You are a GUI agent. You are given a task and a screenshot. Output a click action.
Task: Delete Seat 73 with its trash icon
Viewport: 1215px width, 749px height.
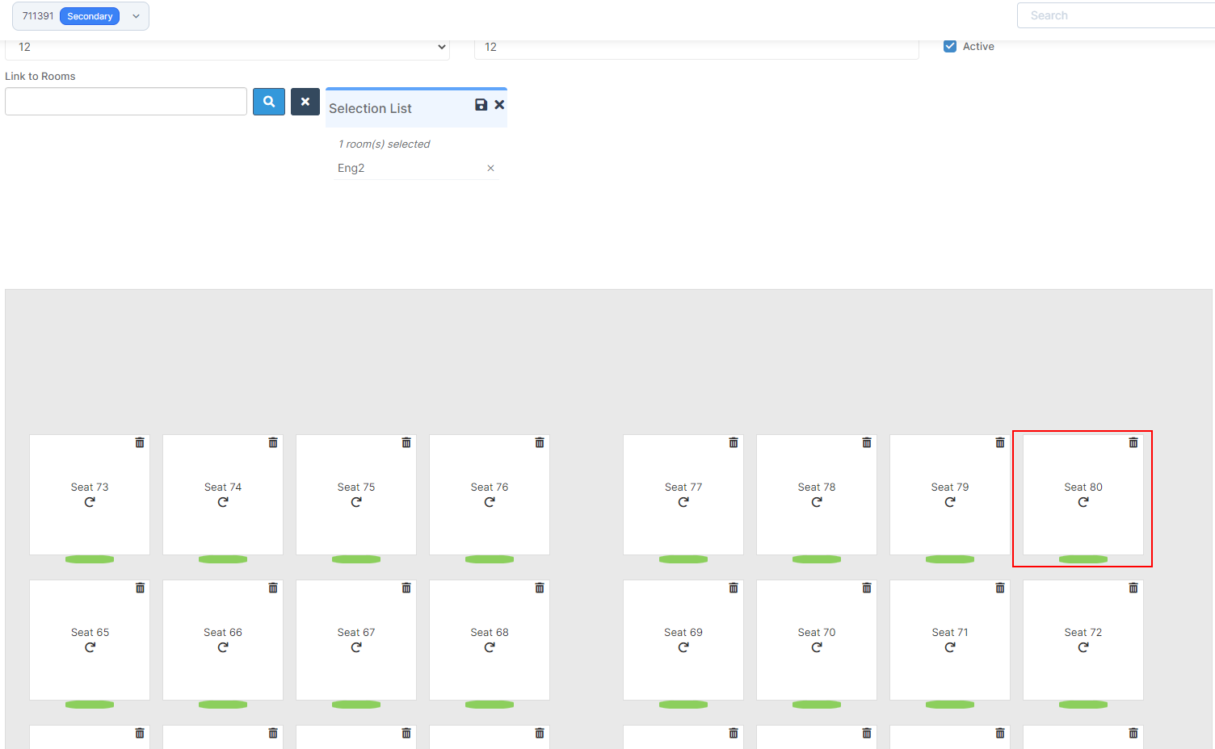(140, 442)
